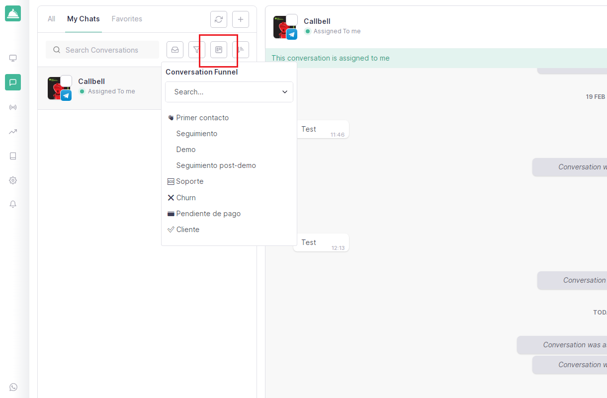Open the filter funnel icon button
This screenshot has height=398, width=607.
pos(197,50)
